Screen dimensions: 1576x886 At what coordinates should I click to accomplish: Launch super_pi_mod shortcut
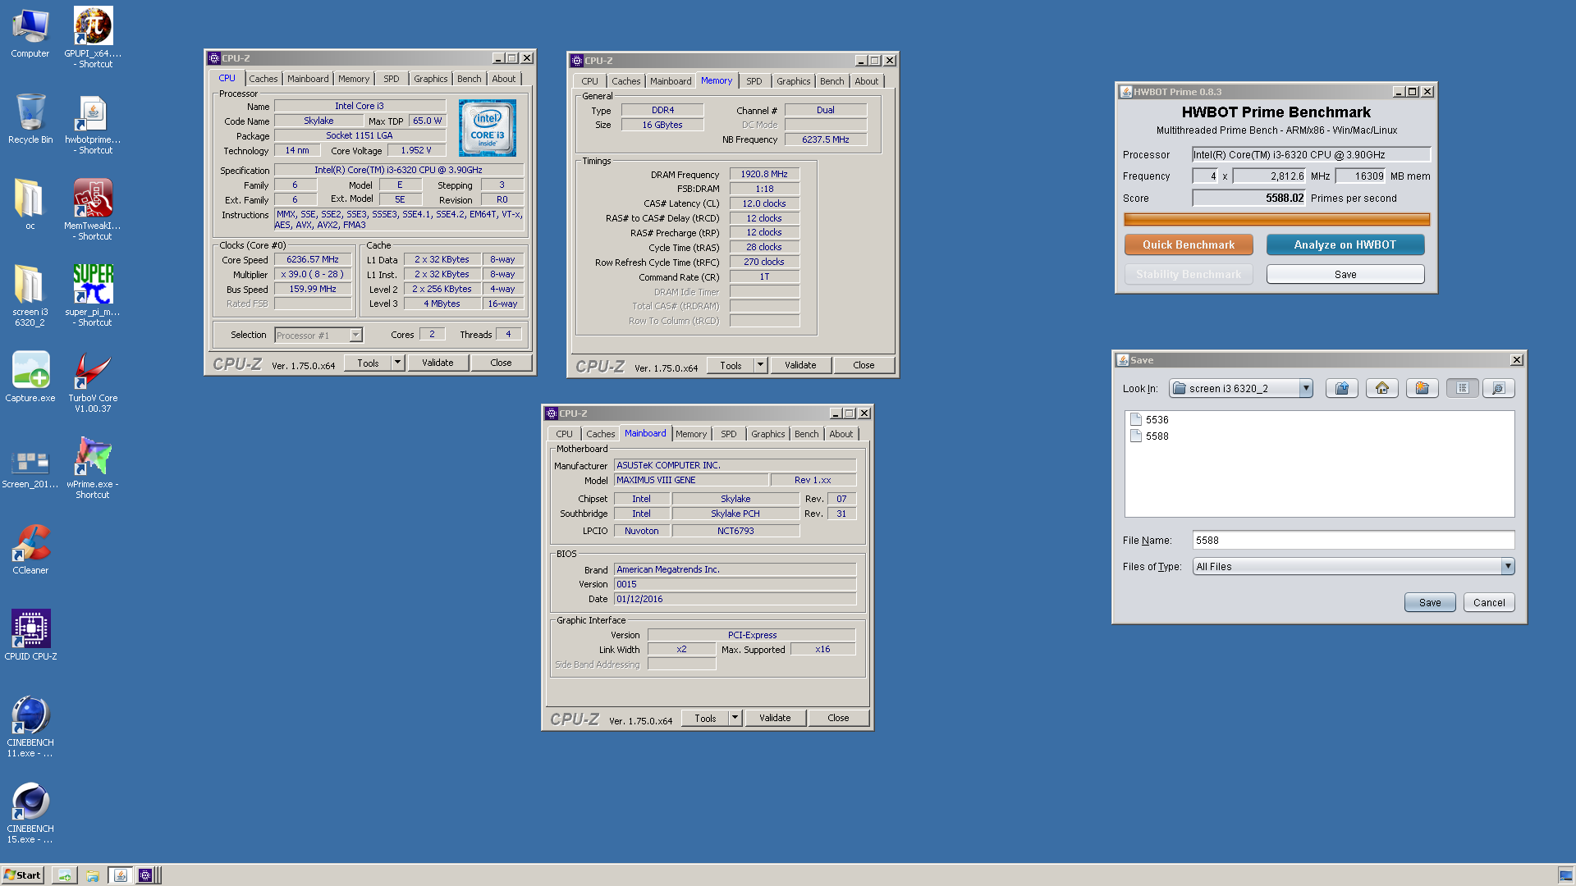[x=93, y=295]
